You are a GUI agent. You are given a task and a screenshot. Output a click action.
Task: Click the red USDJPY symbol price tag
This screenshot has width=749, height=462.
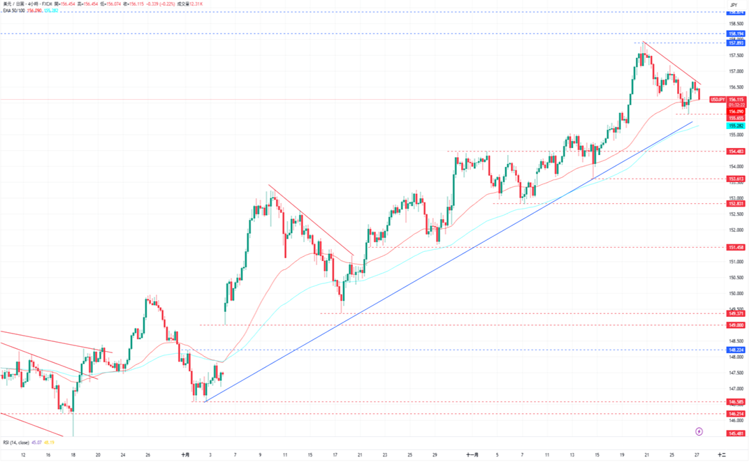pyautogui.click(x=718, y=100)
